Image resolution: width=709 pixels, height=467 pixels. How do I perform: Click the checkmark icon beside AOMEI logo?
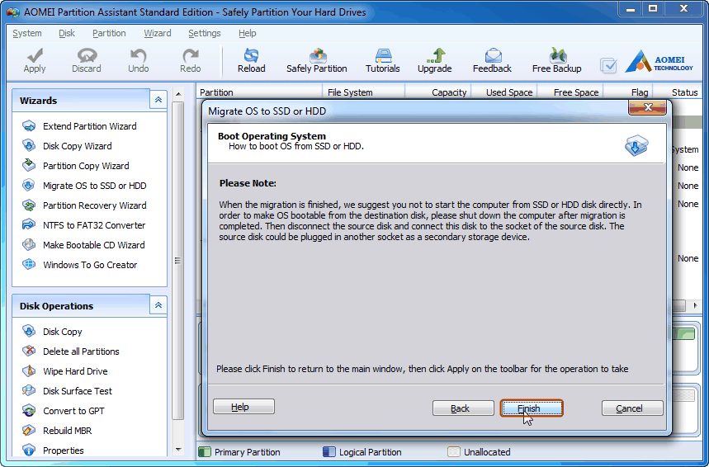point(608,65)
